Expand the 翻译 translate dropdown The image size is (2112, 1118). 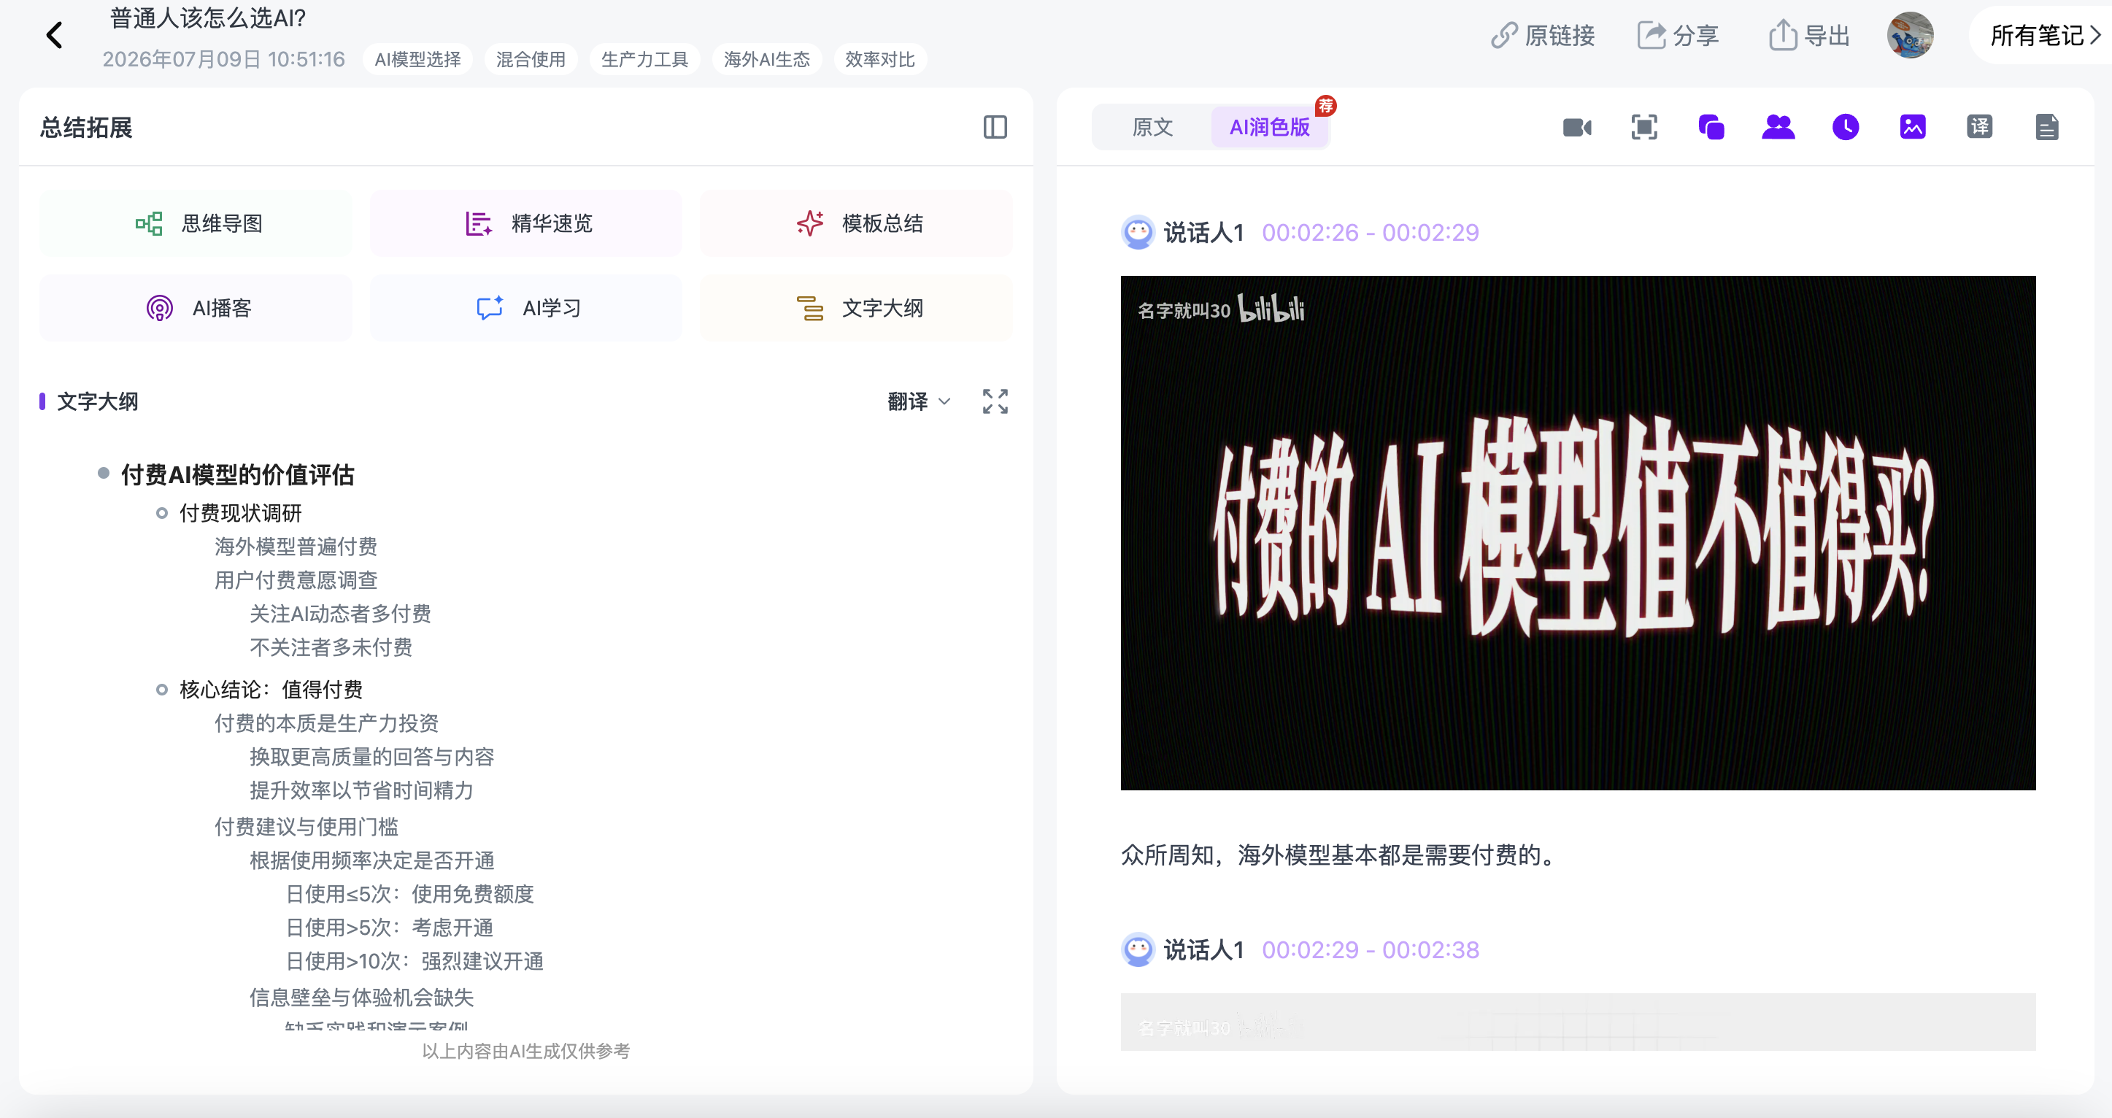coord(918,401)
